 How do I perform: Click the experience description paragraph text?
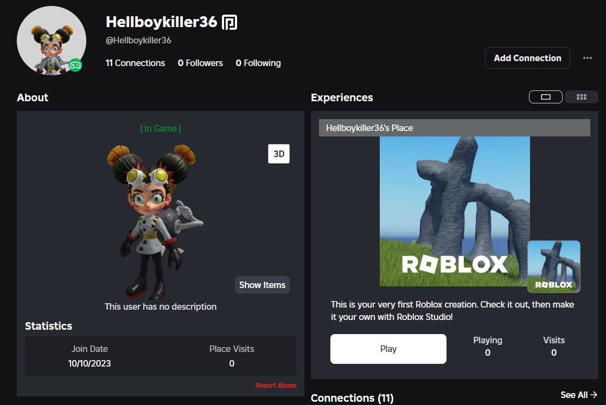(452, 310)
